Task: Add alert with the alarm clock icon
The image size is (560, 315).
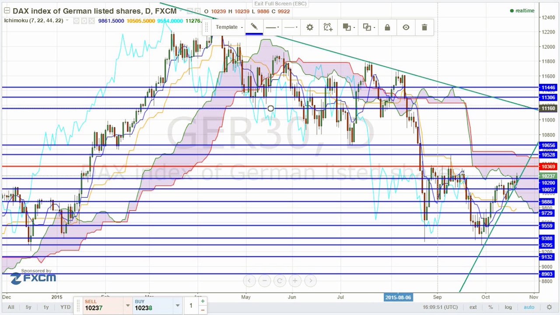Action: (x=328, y=27)
